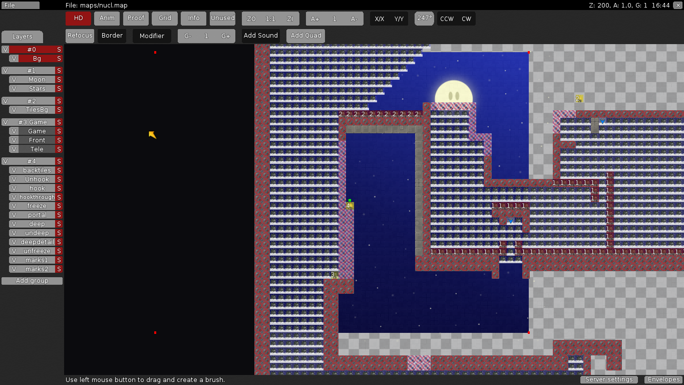Open the File menu
The image size is (684, 385).
[20, 6]
